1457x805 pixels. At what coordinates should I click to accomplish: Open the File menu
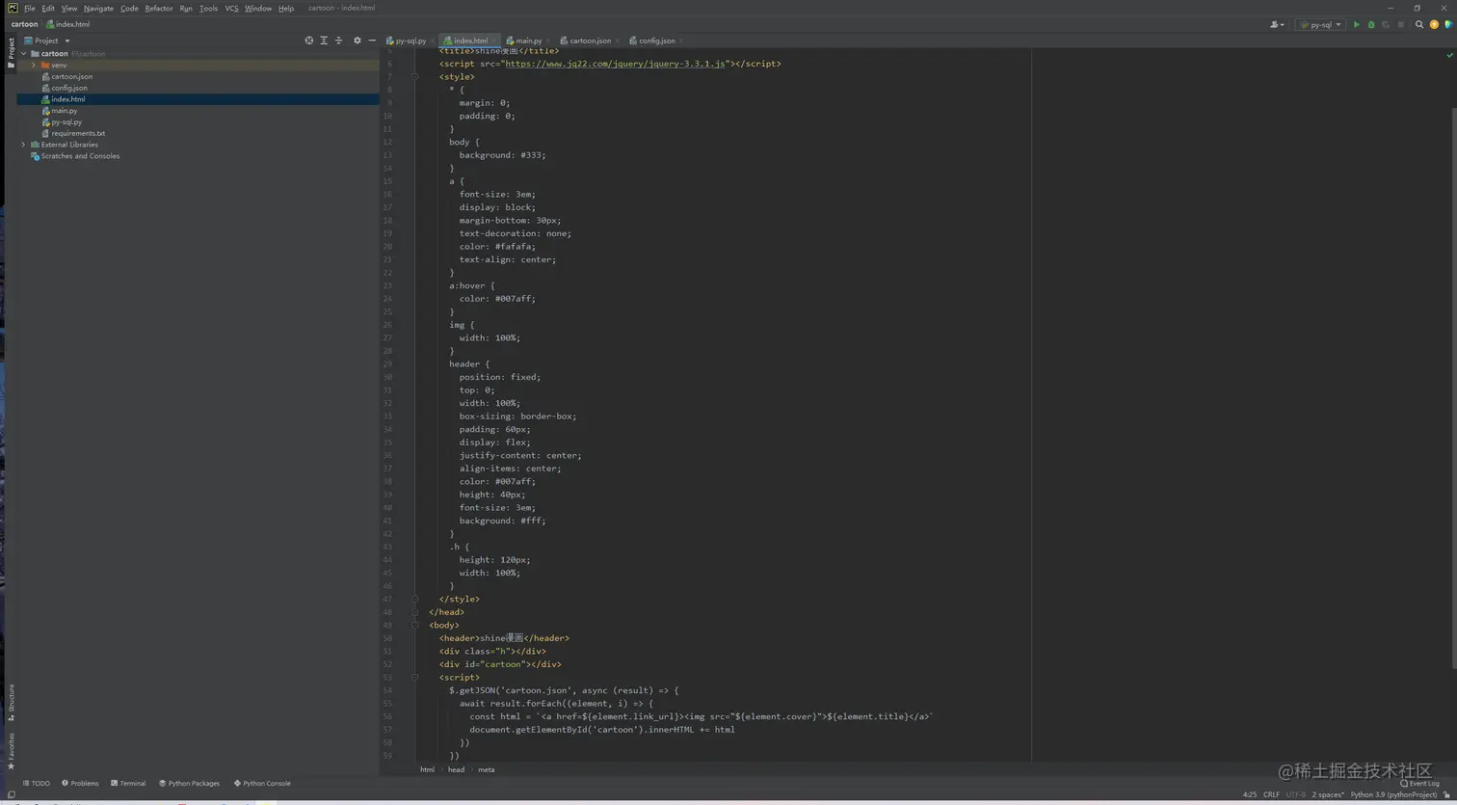click(x=30, y=9)
